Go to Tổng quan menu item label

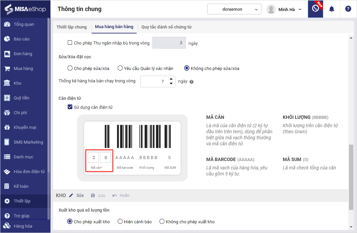pos(24,24)
